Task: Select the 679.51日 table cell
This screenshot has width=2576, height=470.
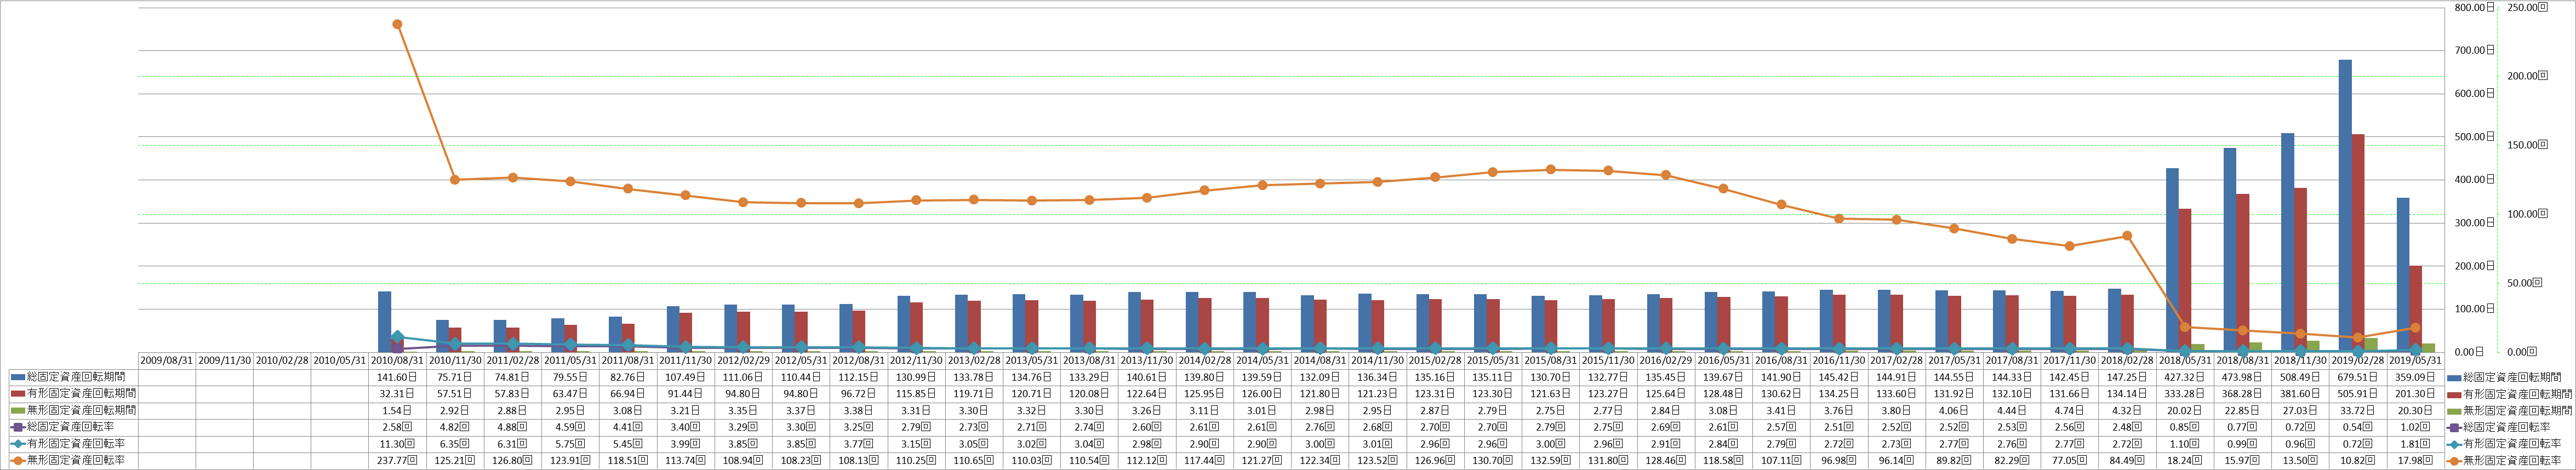Action: click(x=2358, y=377)
